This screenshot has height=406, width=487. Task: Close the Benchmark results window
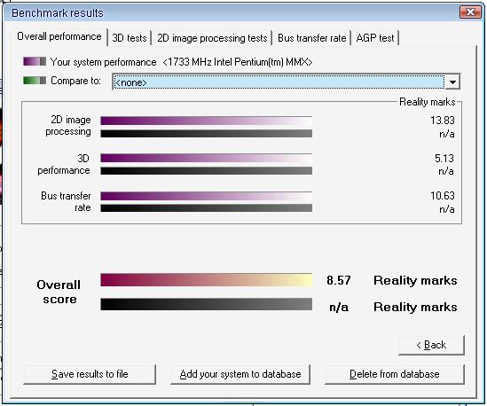click(x=470, y=12)
